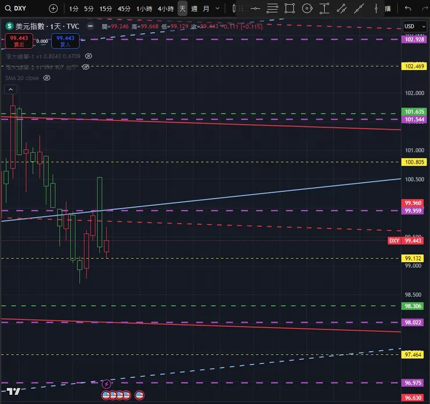Click the SMA 20 close indicator label
The height and width of the screenshot is (404, 430).
click(22, 78)
